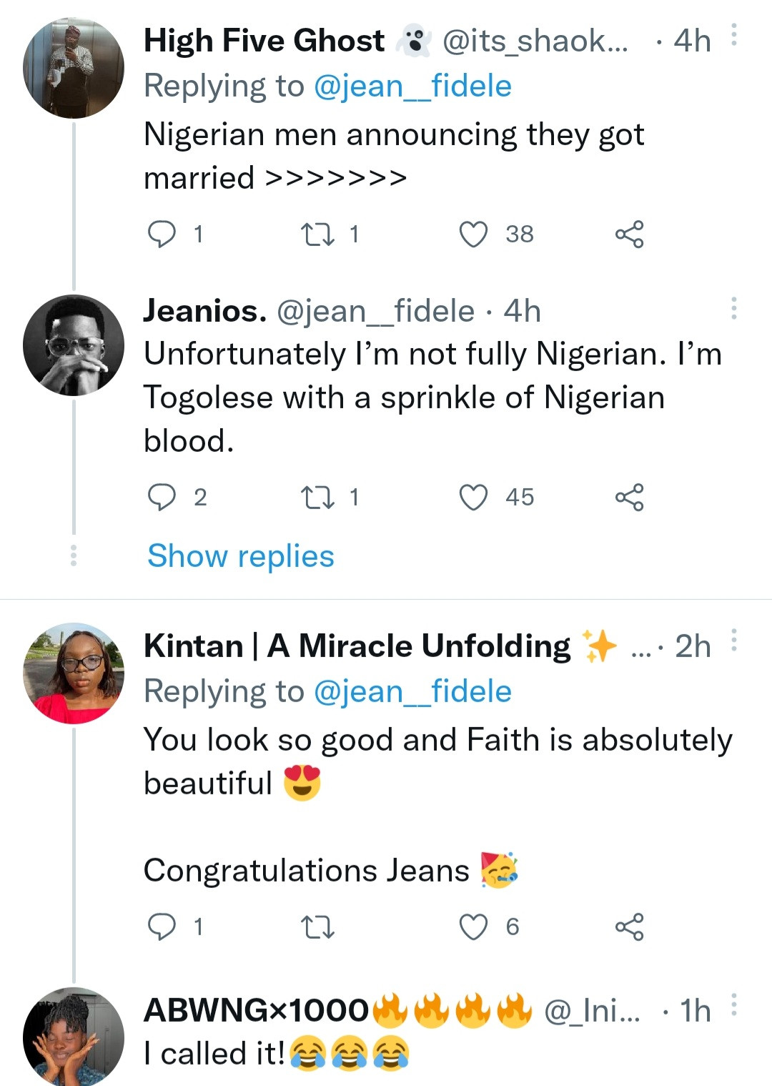The width and height of the screenshot is (772, 1086).
Task: Share Jeanios' Togolese tweet
Action: (x=629, y=497)
